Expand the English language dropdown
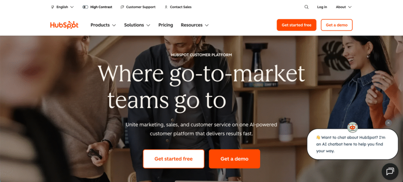 click(x=63, y=7)
